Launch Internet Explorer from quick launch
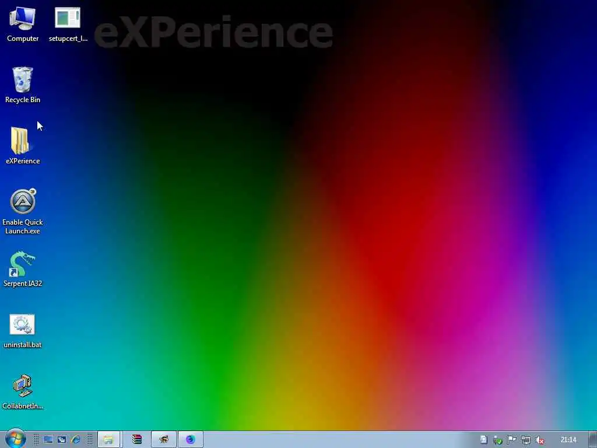Screen dimensions: 597x448 [x=76, y=440]
